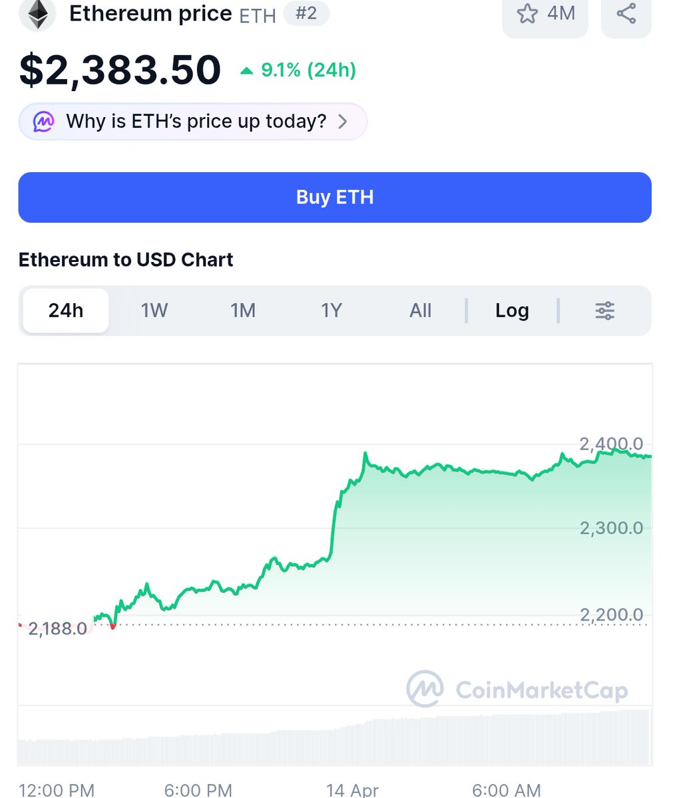Screen dimensions: 677x798
Task: Expand "Why is ETH's price up today?"
Action: coord(196,122)
